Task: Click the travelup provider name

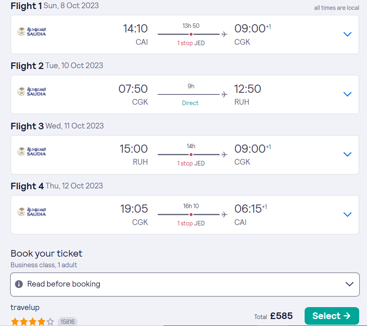Action: pyautogui.click(x=25, y=308)
